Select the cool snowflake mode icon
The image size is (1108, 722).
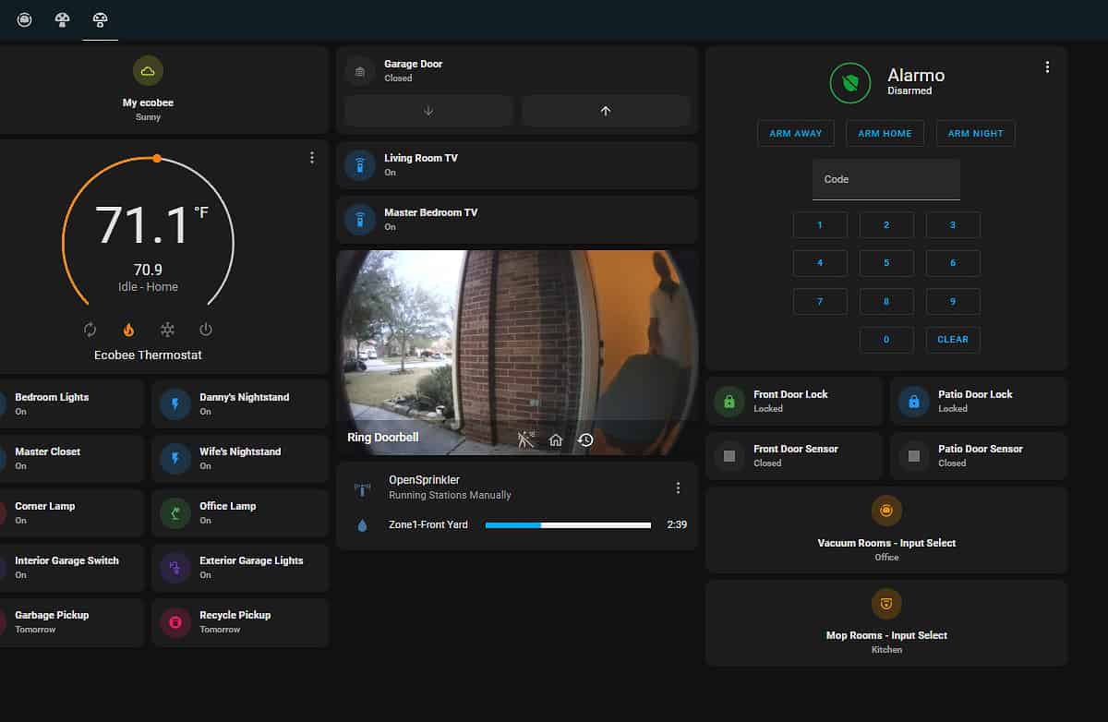pos(167,330)
